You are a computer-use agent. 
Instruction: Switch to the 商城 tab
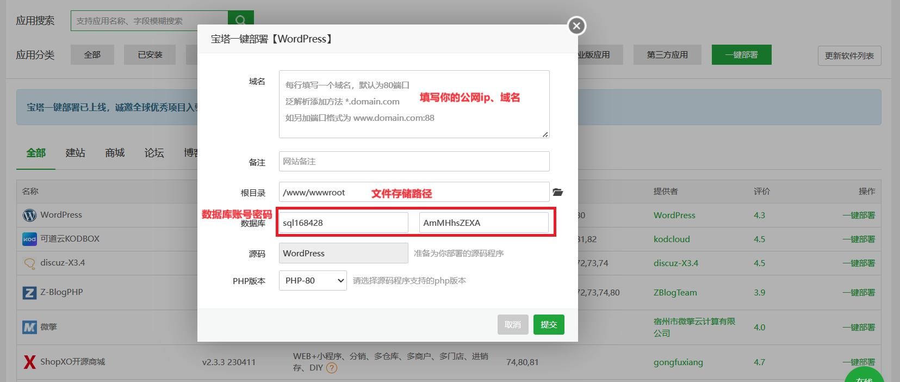click(115, 153)
